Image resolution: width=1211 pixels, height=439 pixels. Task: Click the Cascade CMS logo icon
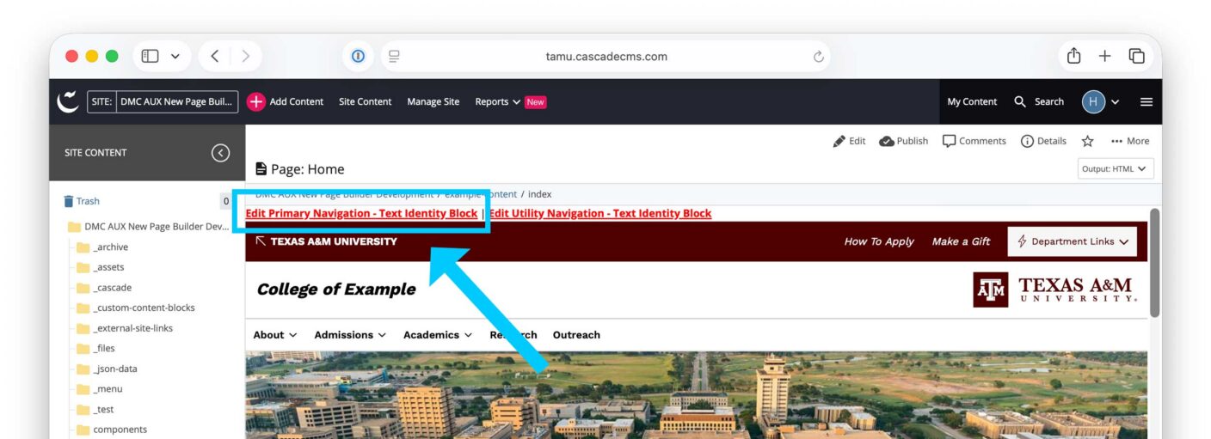(67, 101)
